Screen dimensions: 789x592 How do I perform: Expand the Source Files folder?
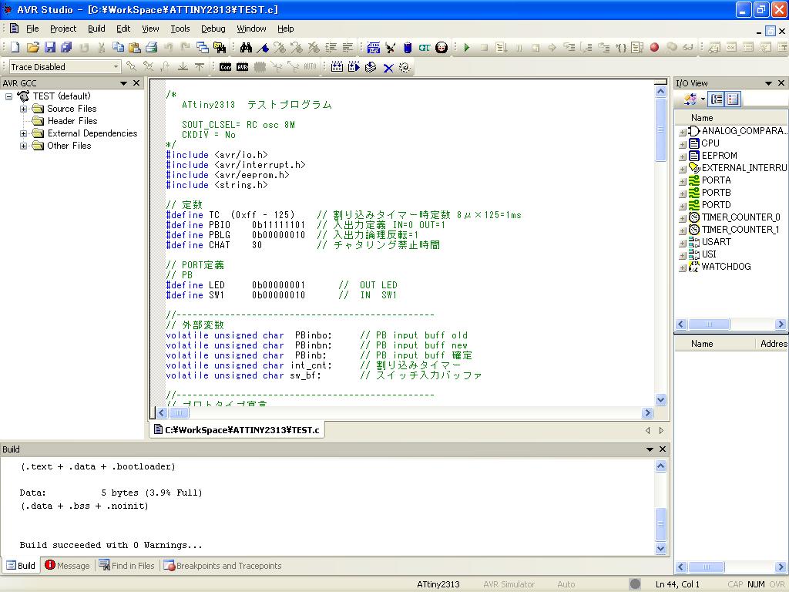[23, 109]
